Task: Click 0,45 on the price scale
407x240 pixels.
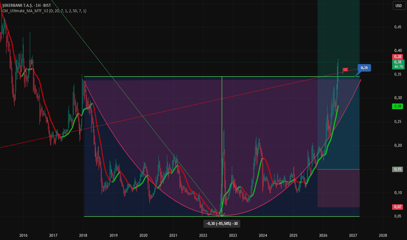Action: click(x=398, y=27)
